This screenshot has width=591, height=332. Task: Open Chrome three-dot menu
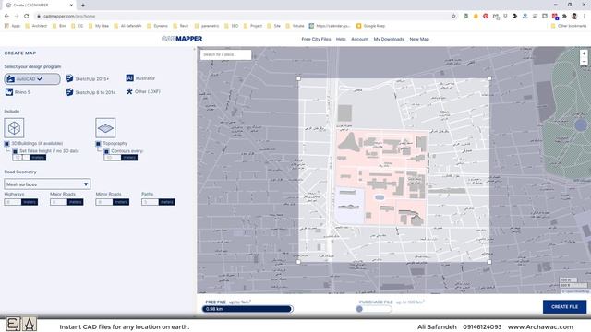coord(585,17)
